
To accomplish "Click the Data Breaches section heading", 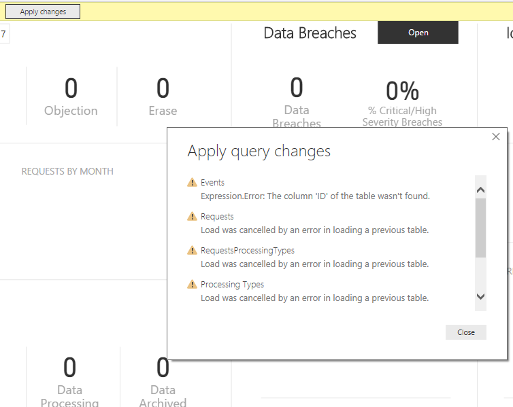I will coord(310,33).
